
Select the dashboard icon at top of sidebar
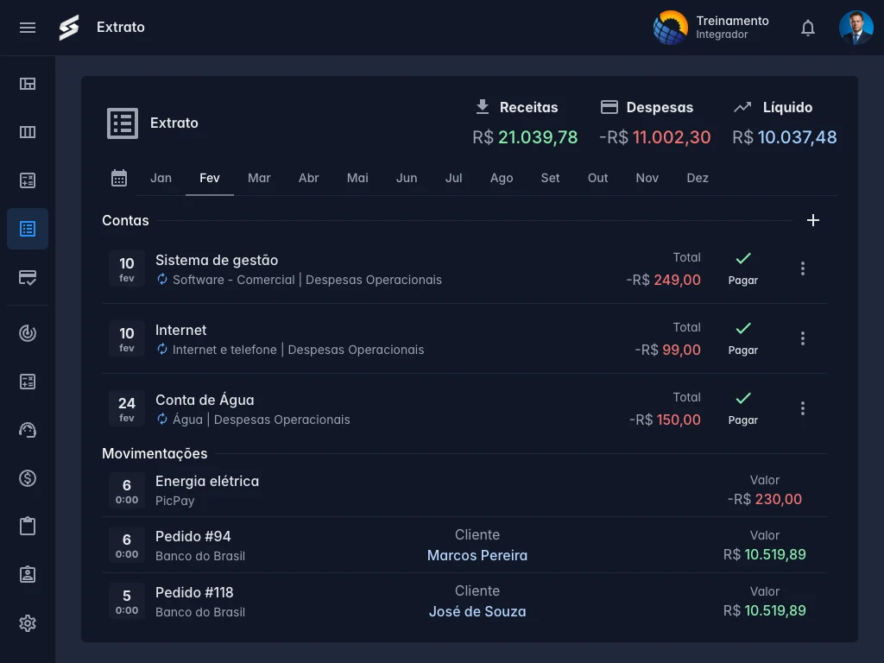point(28,84)
